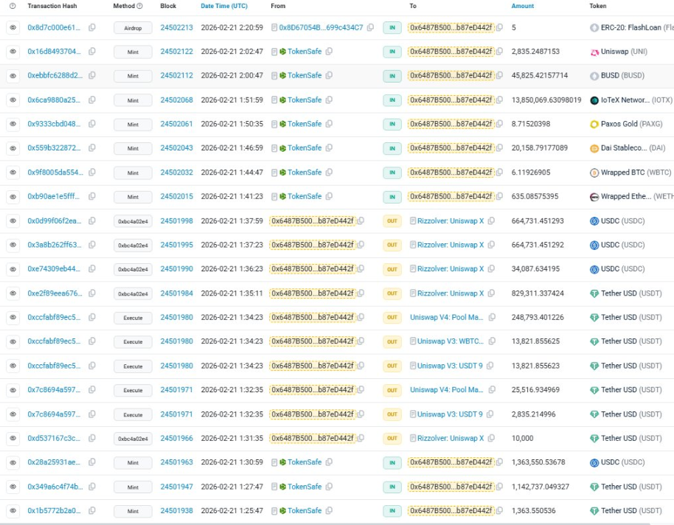Click the Method column help icon
674x525 pixels.
coord(140,6)
